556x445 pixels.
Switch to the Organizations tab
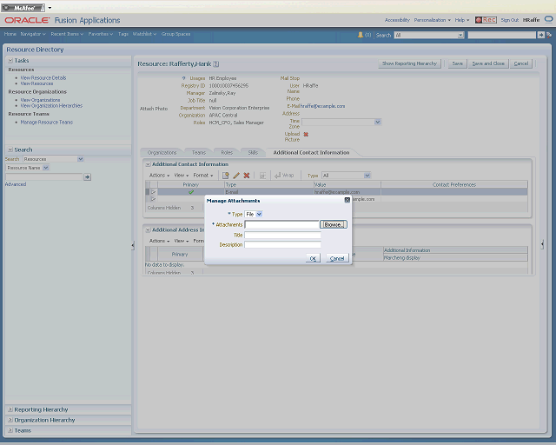point(162,153)
